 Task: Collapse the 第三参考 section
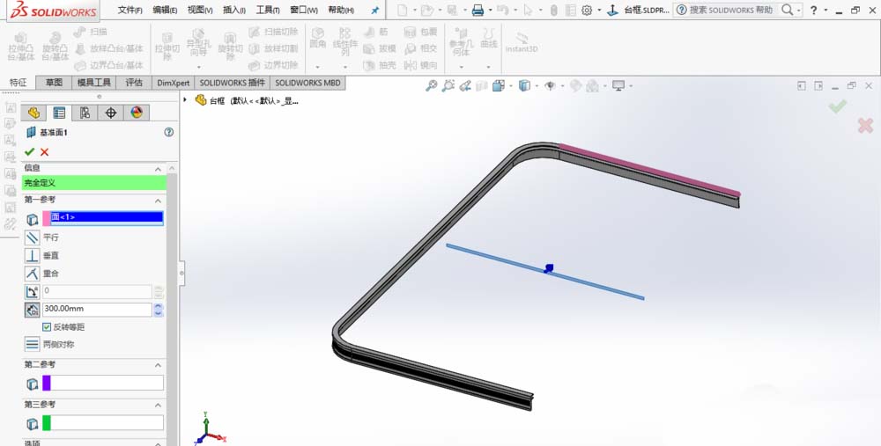click(159, 405)
